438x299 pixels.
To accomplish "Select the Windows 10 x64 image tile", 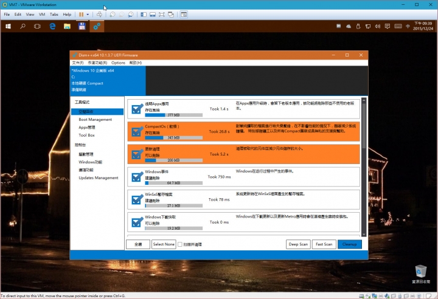I will [108, 80].
